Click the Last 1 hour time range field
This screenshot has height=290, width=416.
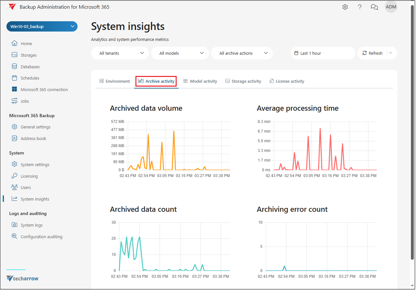(x=323, y=53)
